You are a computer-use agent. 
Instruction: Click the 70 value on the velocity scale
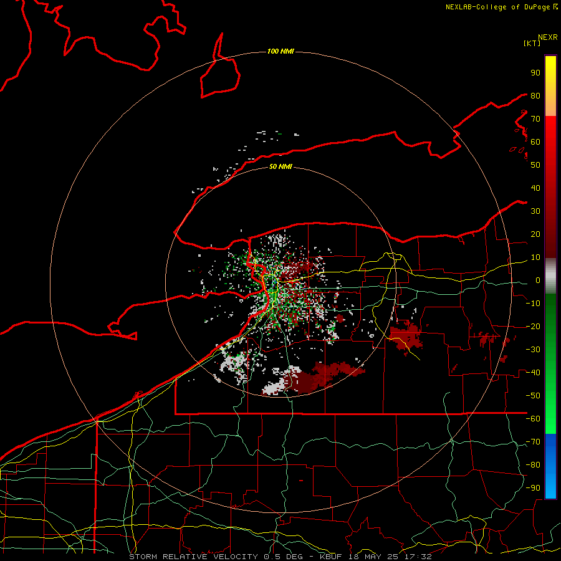(x=535, y=119)
